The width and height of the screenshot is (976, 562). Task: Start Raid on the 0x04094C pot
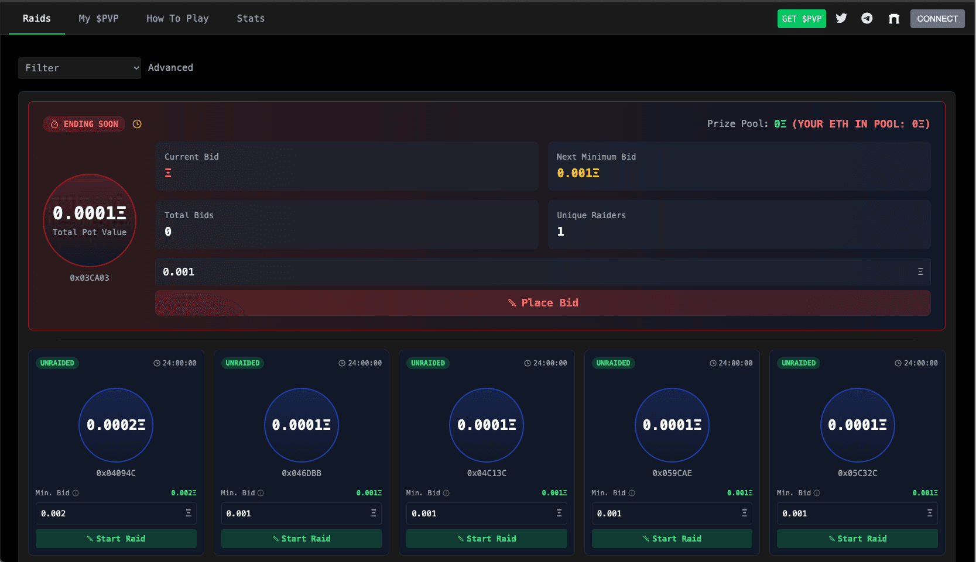point(116,539)
